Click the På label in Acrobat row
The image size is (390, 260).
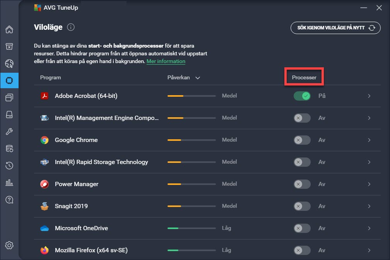tap(322, 96)
